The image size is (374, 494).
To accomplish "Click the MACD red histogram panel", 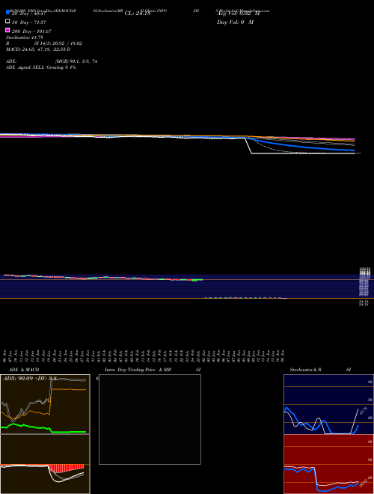I will [45, 464].
